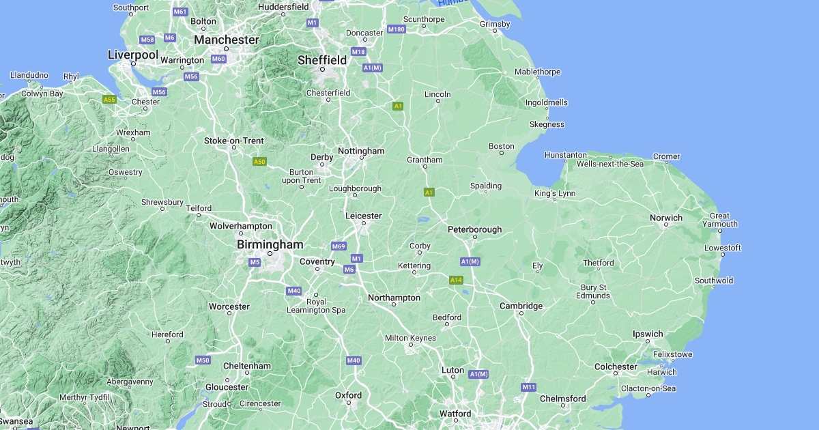Viewport: 819px width, 430px height.
Task: Click the M61 motorway shield near Bolton
Action: (x=180, y=12)
